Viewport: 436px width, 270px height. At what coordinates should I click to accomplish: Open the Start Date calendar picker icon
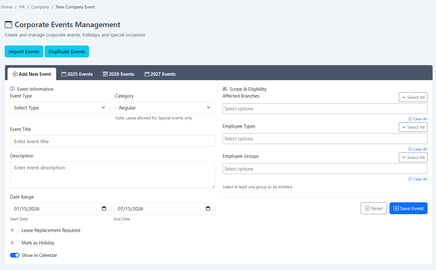[104, 209]
